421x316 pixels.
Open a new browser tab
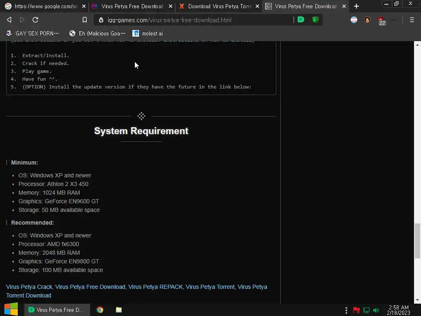[356, 6]
